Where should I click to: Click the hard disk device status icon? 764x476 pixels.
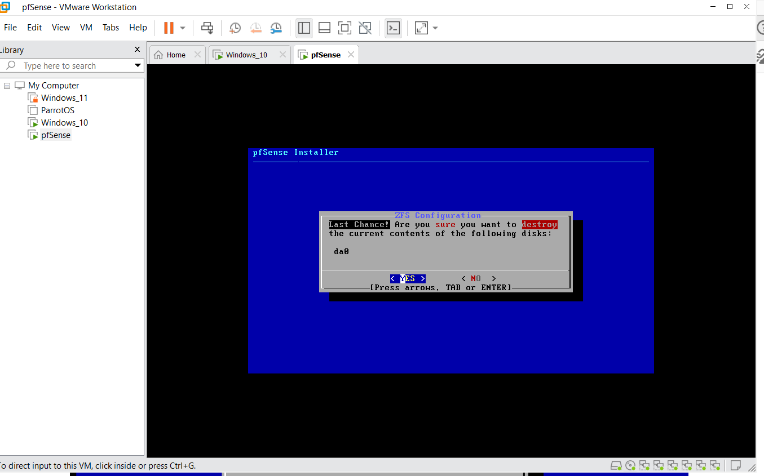click(x=616, y=465)
